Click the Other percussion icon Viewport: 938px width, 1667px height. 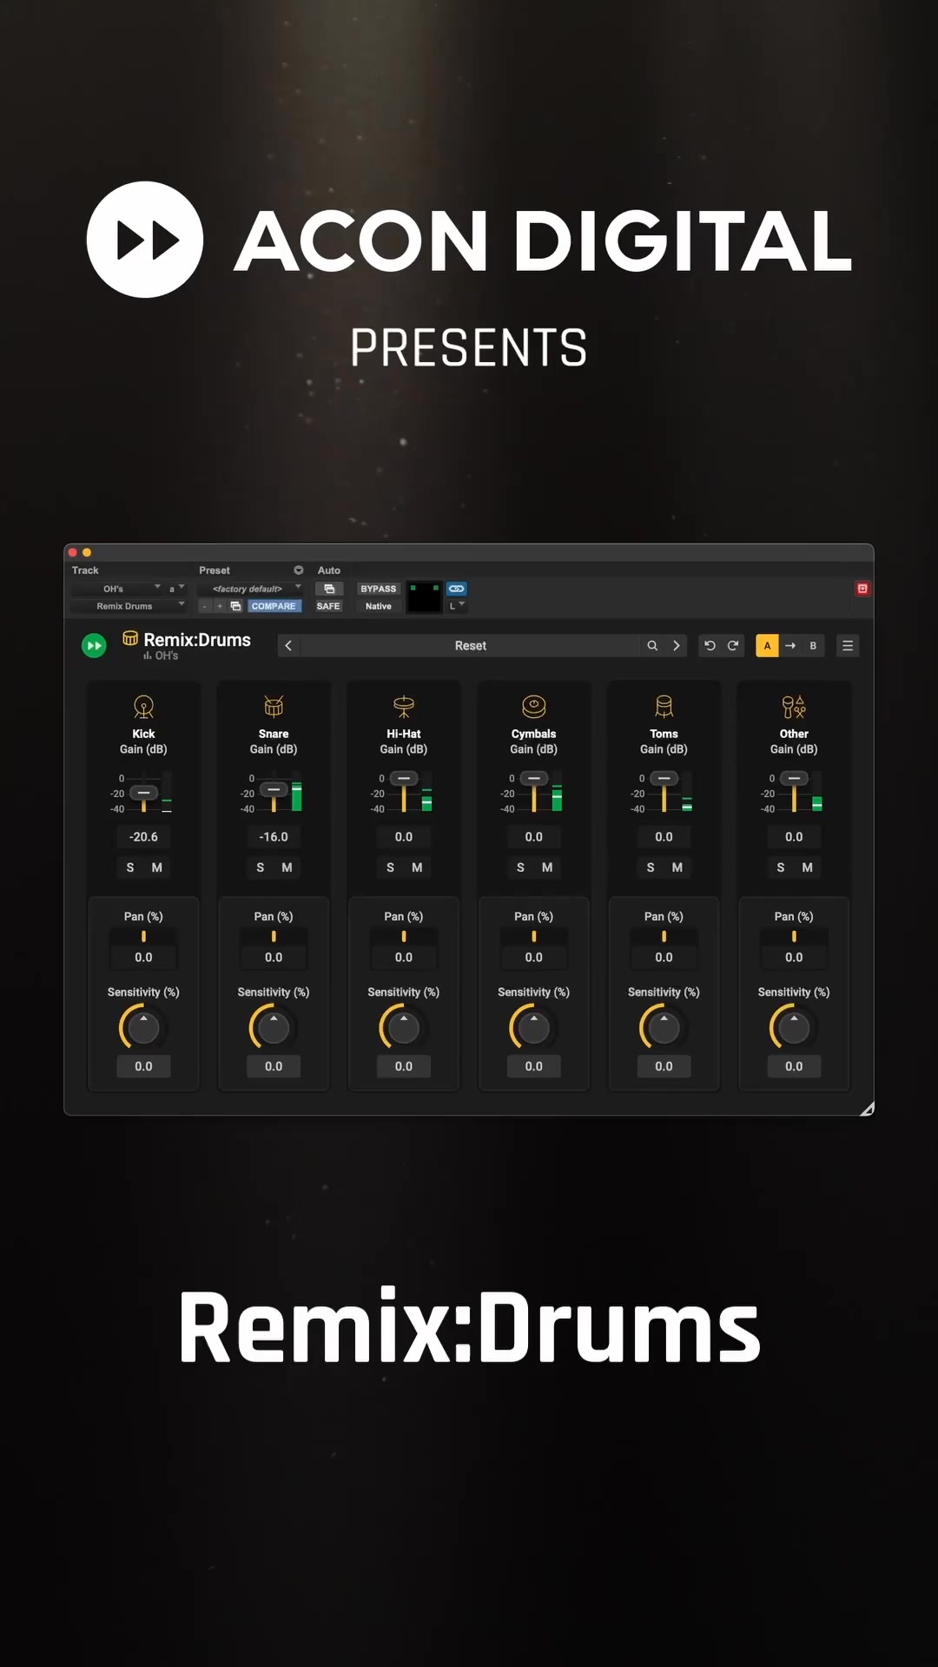[x=794, y=707]
